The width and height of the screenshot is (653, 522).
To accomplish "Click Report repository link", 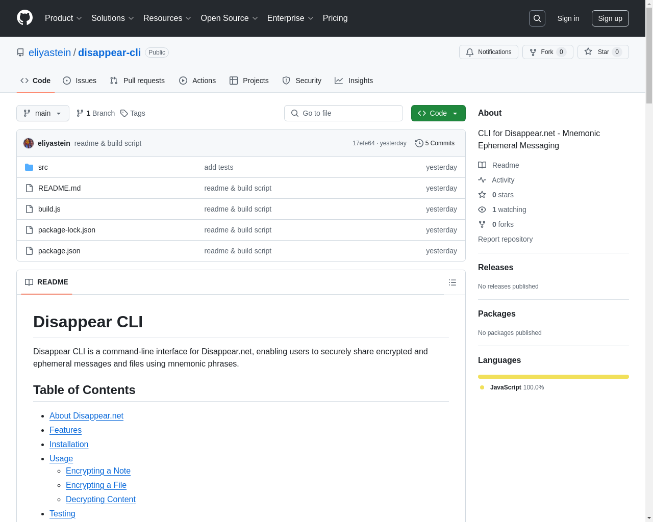I will point(505,239).
